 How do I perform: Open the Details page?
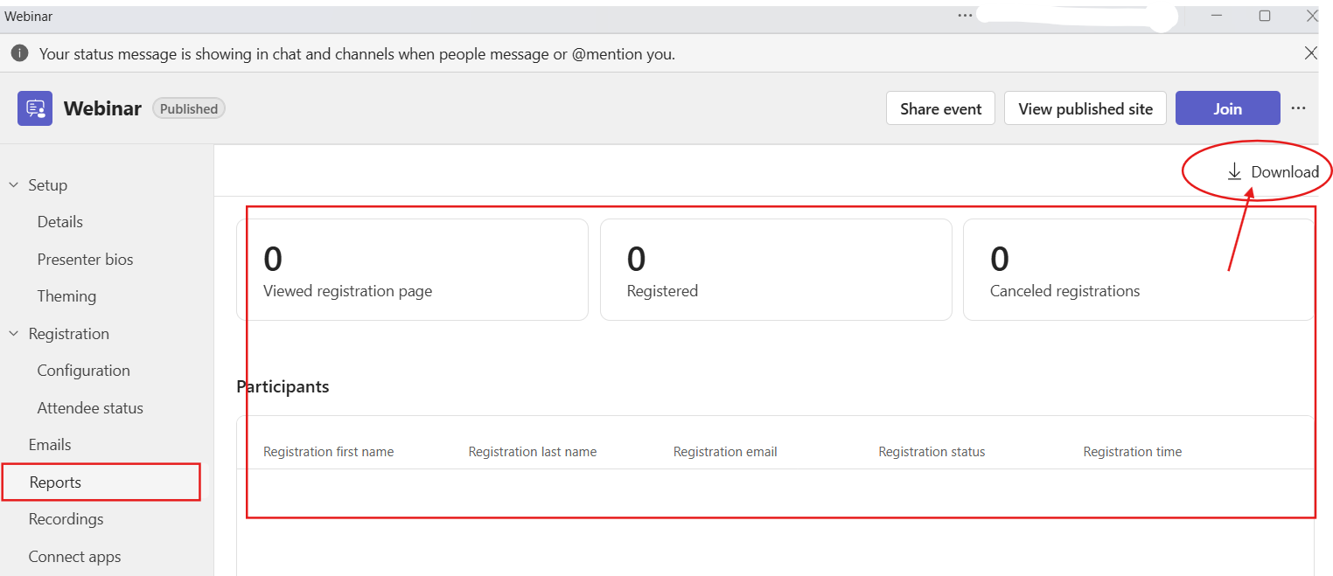click(60, 222)
